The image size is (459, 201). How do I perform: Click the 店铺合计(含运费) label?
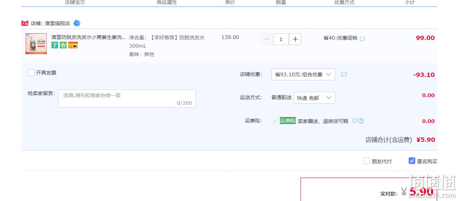coord(388,140)
